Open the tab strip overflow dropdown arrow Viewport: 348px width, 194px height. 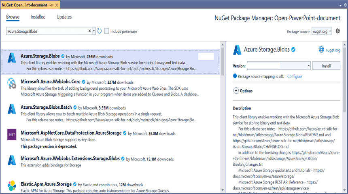[x=340, y=5]
